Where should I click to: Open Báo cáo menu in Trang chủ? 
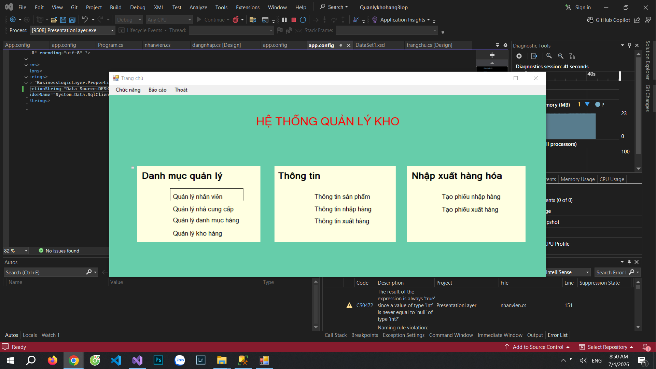click(157, 90)
